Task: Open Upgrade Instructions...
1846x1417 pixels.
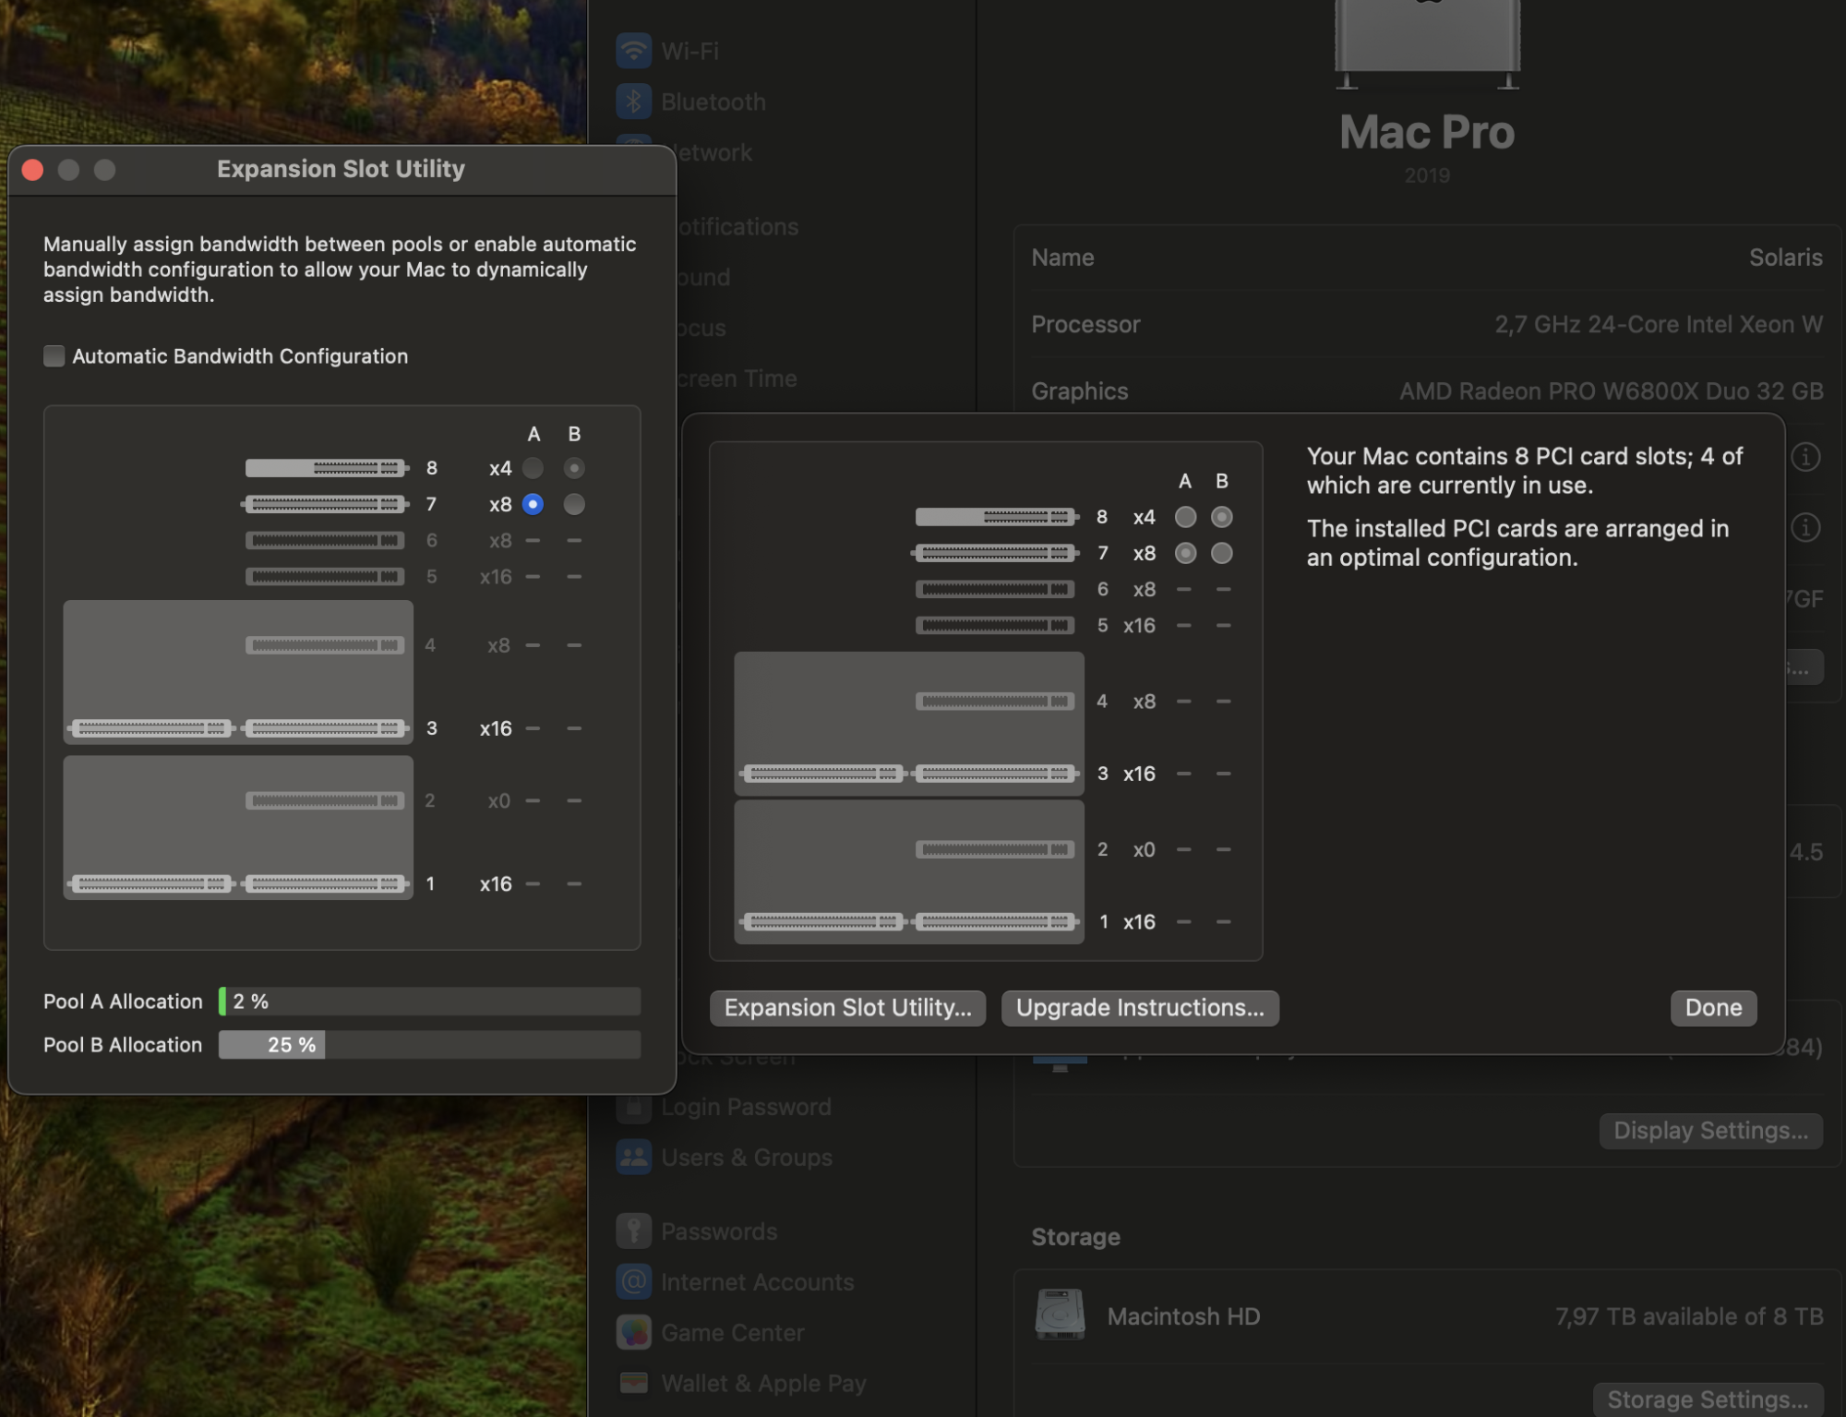Action: coord(1139,1007)
